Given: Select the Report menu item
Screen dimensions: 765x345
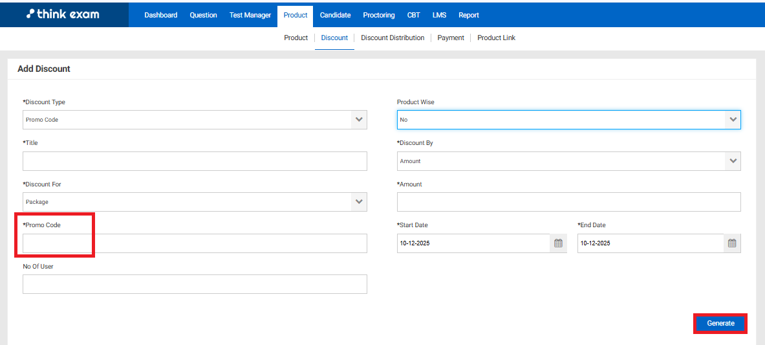Looking at the screenshot, I should click(469, 15).
